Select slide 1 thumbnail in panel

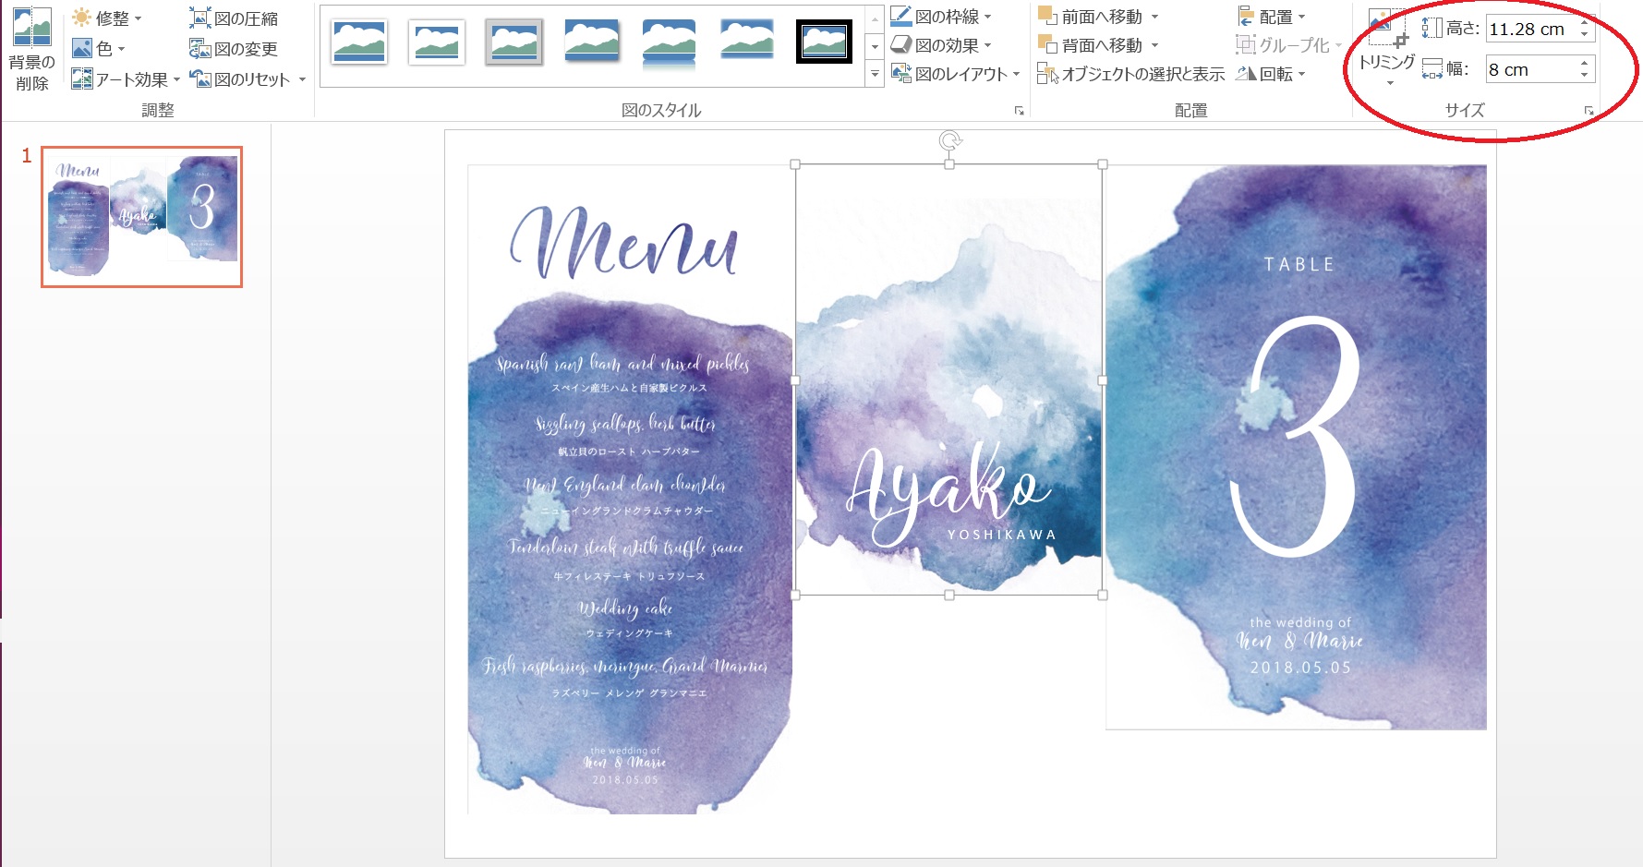coord(141,217)
